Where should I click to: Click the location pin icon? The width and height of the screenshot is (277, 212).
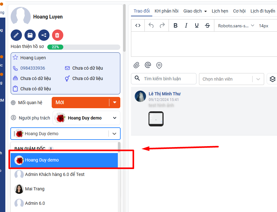(x=159, y=65)
